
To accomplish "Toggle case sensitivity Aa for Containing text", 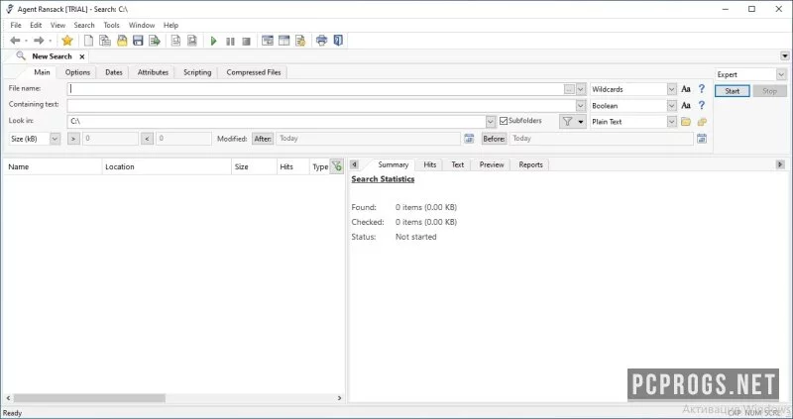I will (686, 105).
